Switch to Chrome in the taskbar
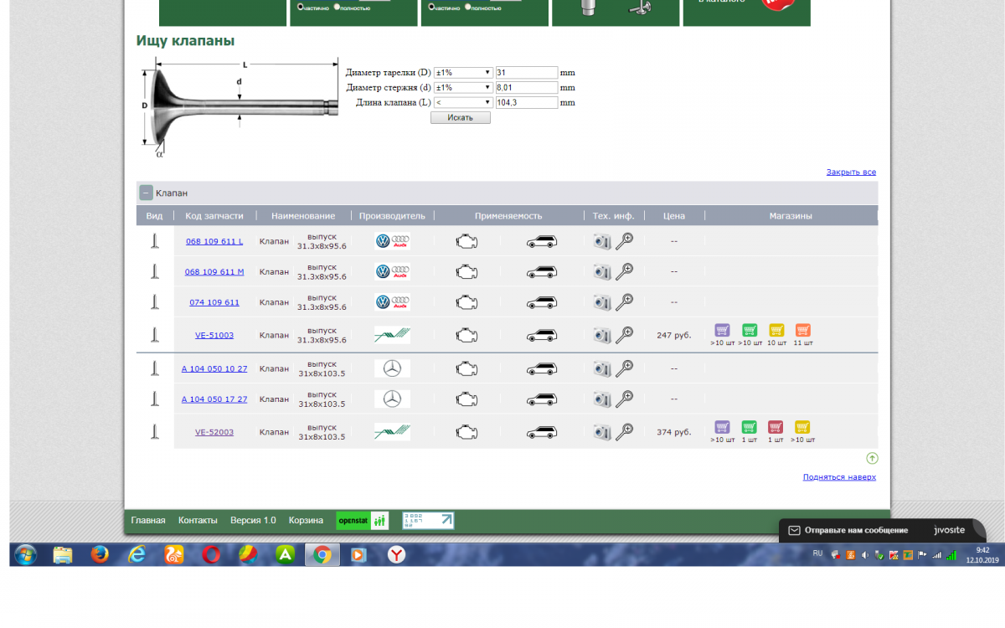This screenshot has height=628, width=1005. pyautogui.click(x=322, y=554)
